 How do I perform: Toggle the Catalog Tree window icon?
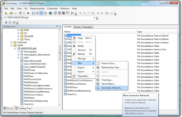[x=55, y=13]
